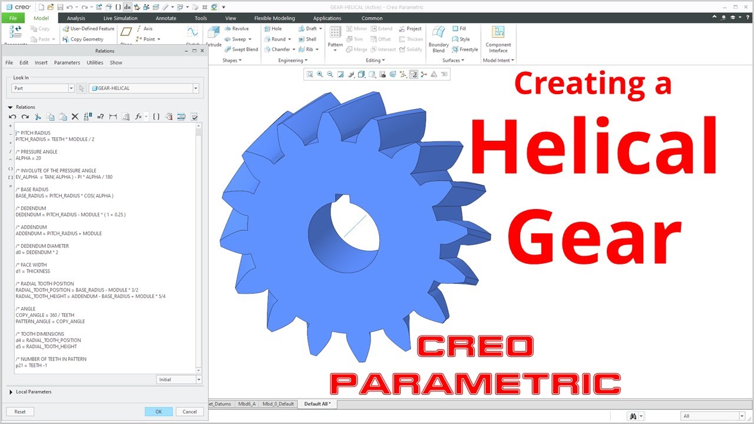Open the Round dropdown arrow
Image resolution: width=754 pixels, height=424 pixels.
tap(290, 39)
